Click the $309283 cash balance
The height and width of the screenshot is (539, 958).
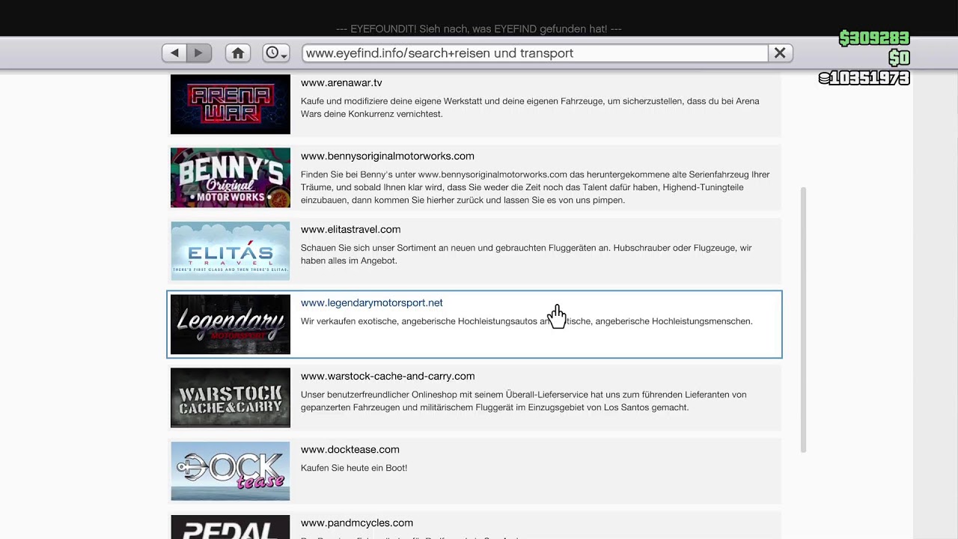(874, 38)
